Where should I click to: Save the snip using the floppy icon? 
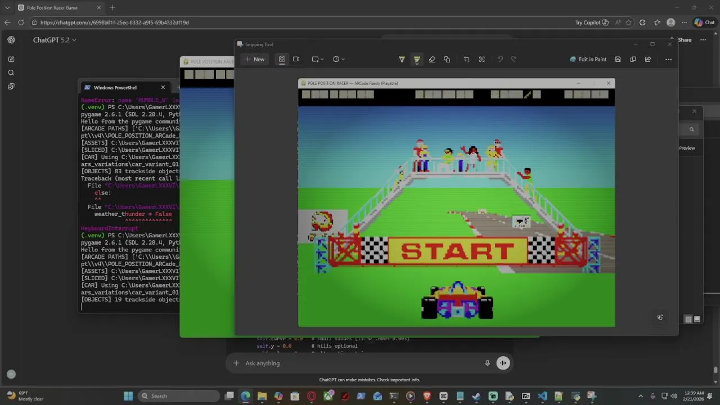pyautogui.click(x=618, y=59)
